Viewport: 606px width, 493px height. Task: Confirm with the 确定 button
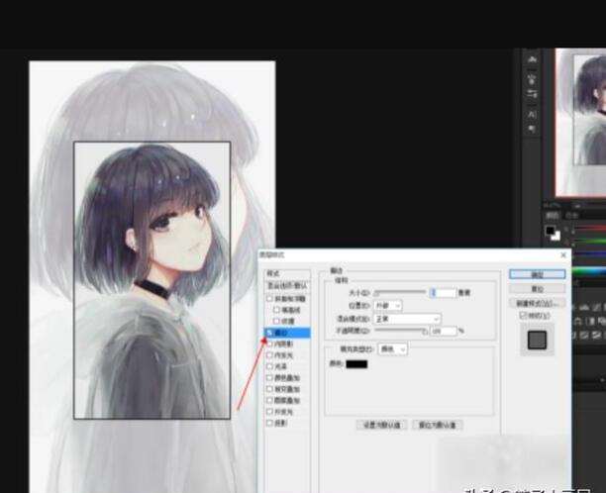pyautogui.click(x=538, y=274)
